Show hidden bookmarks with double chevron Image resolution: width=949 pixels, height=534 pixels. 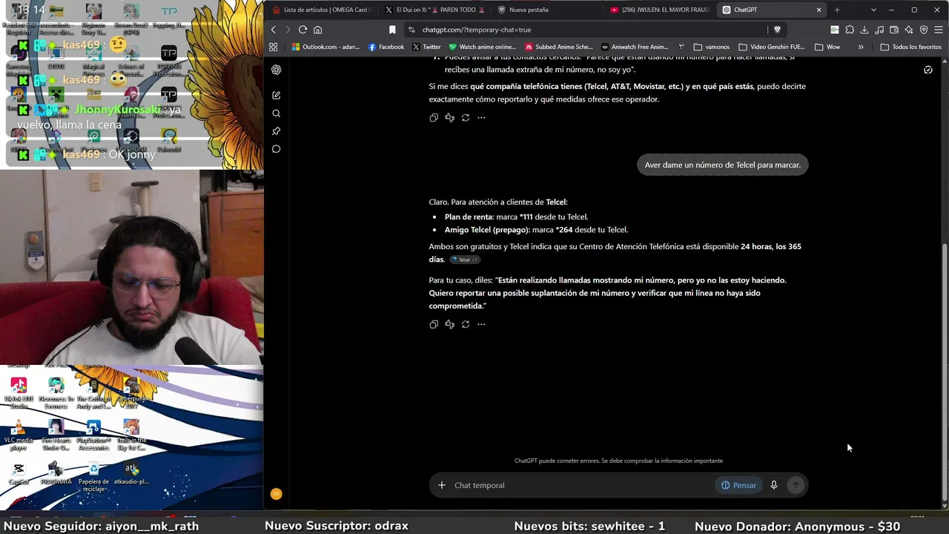(x=861, y=47)
